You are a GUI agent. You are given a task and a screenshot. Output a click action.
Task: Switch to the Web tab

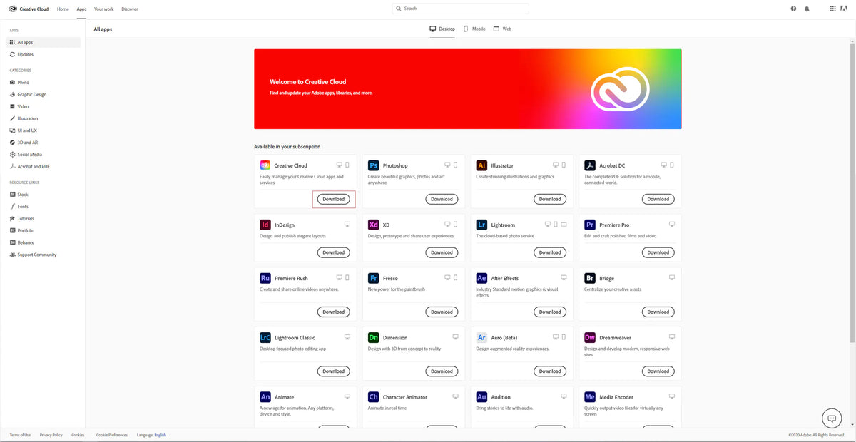coord(502,29)
